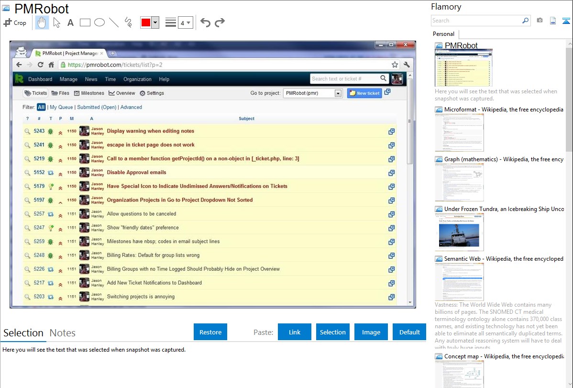
Task: Click the Restore button
Action: pos(210,332)
